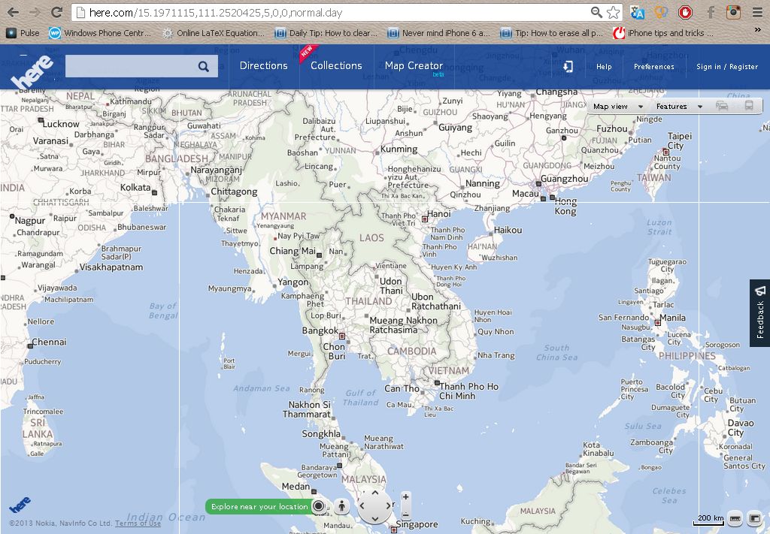
Task: Click the locate-me target button
Action: point(318,506)
